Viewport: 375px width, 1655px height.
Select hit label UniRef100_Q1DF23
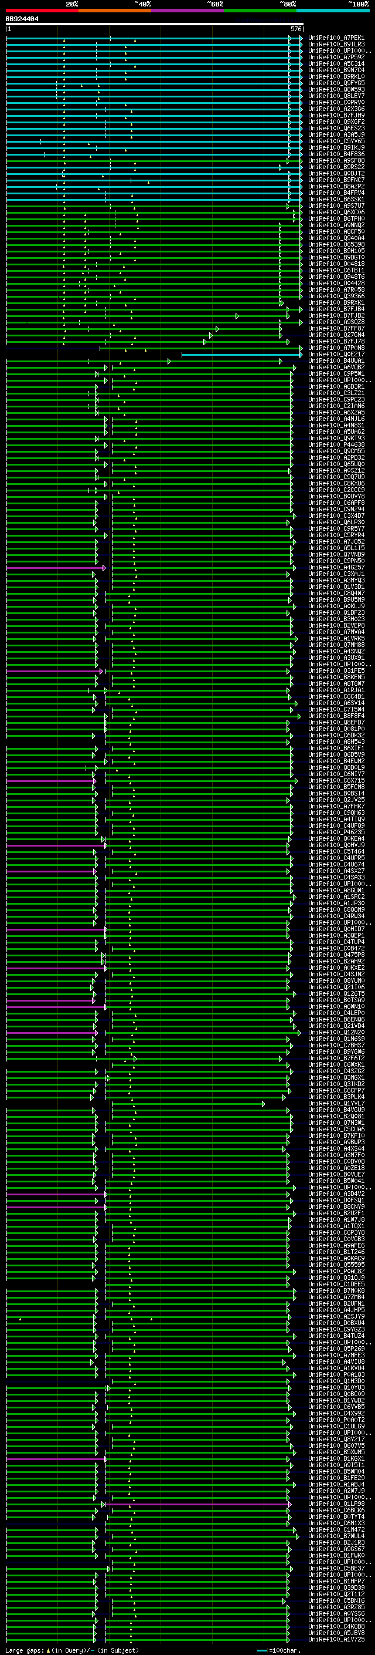pos(336,613)
